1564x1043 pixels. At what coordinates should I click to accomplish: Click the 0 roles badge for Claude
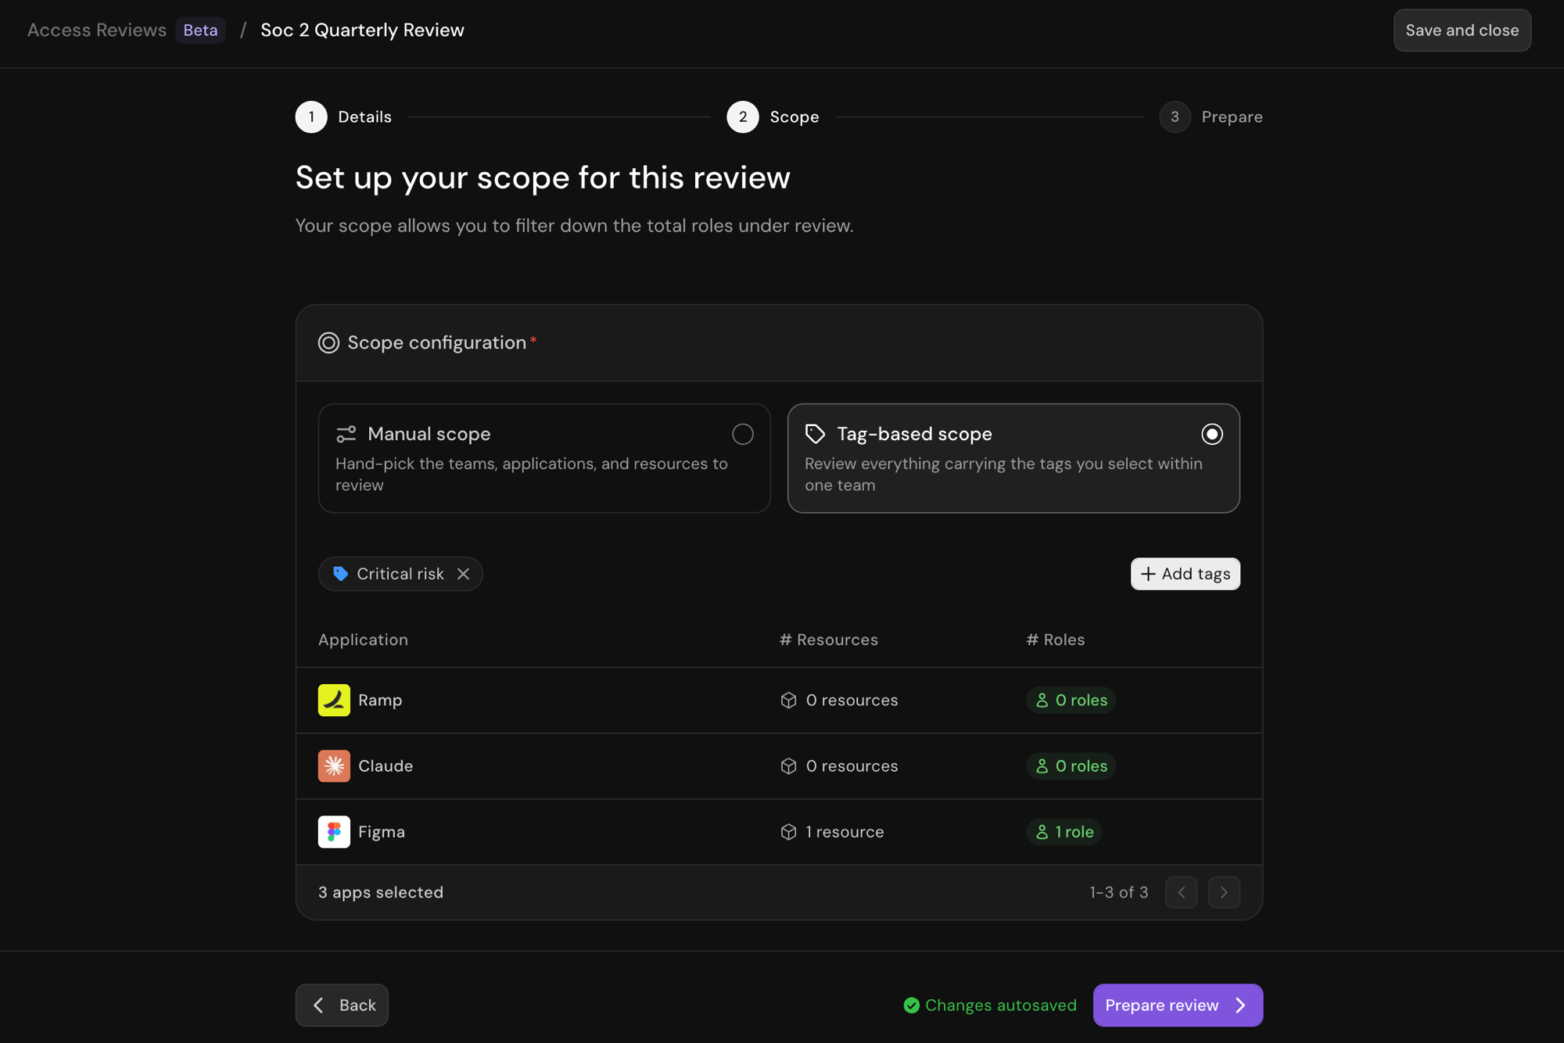tap(1071, 765)
